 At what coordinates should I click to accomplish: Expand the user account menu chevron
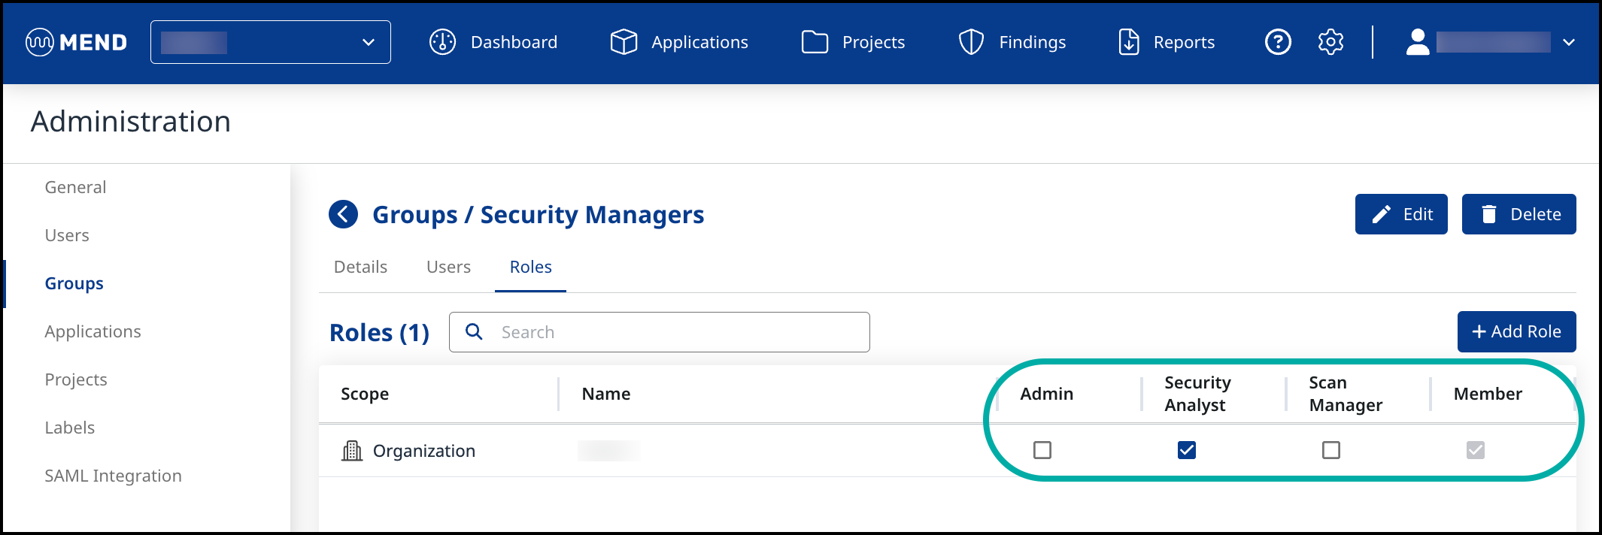(1568, 43)
